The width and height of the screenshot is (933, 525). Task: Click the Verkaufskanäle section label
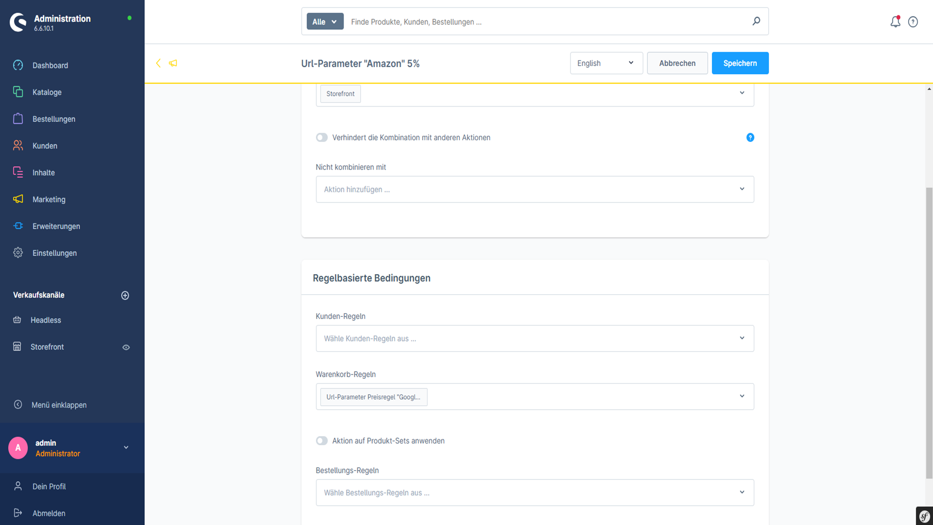pyautogui.click(x=39, y=295)
